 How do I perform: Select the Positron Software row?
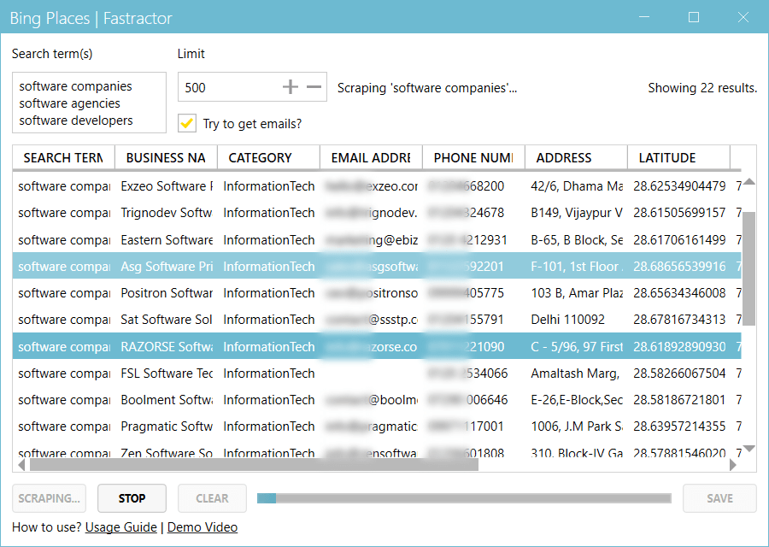pos(377,293)
